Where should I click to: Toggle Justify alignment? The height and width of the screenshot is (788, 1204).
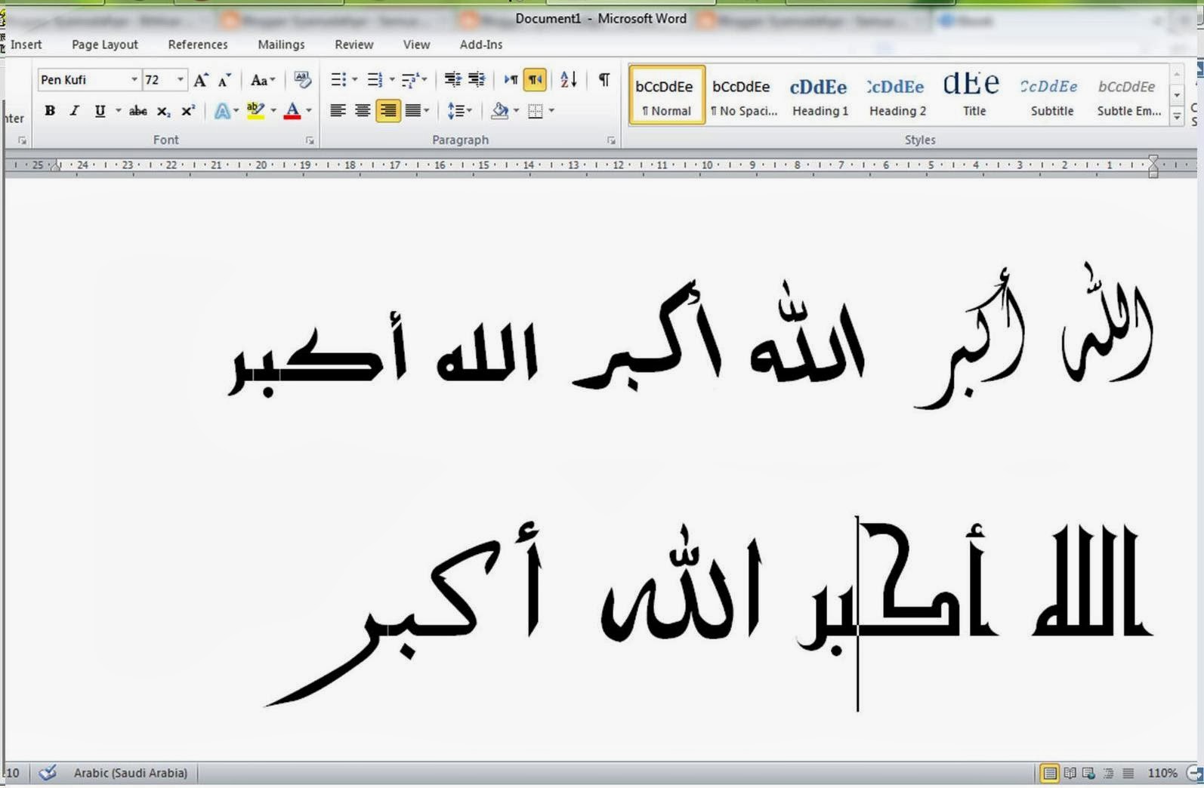[412, 111]
